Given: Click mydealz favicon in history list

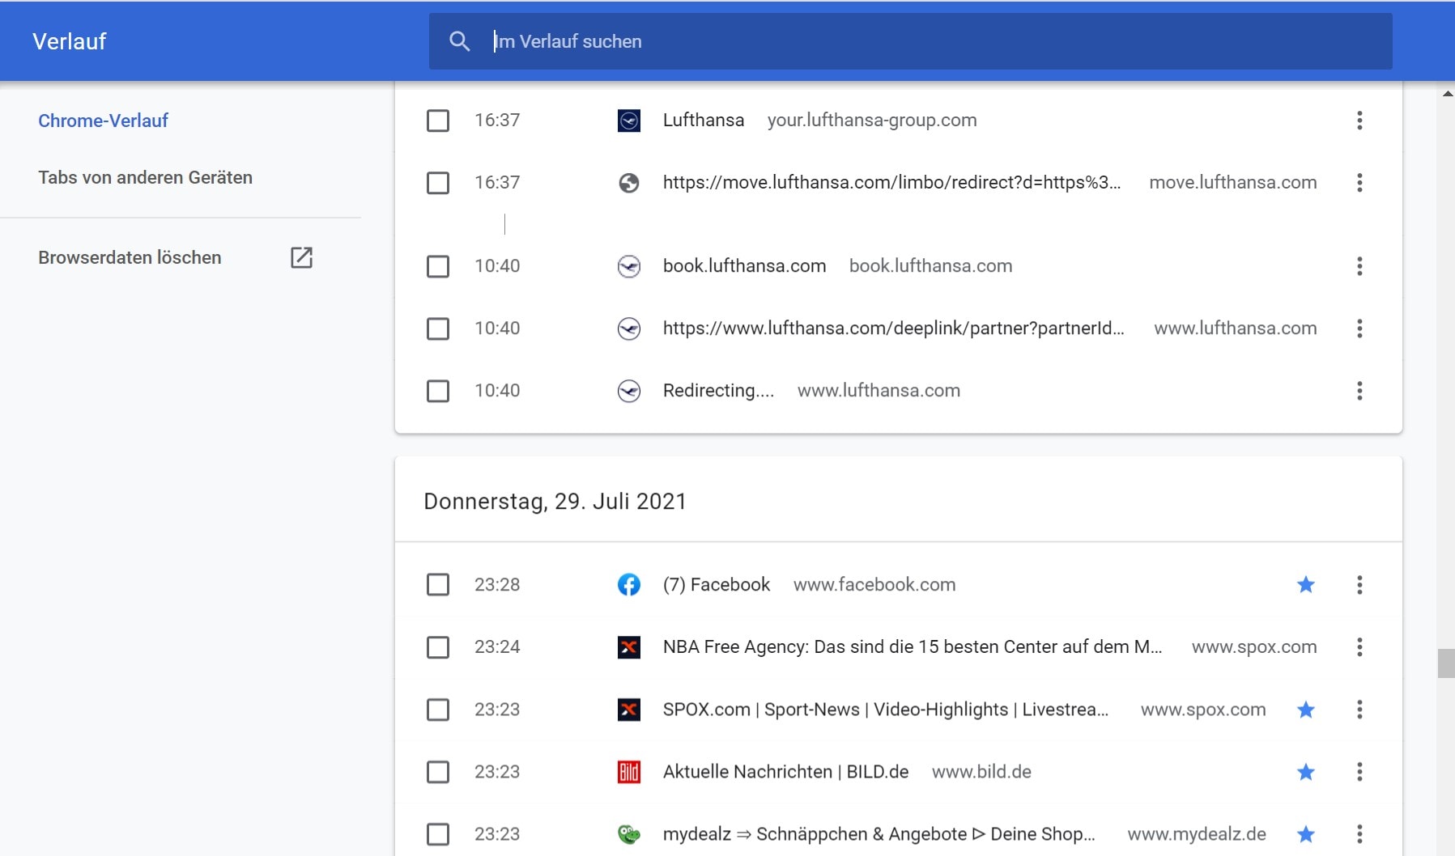Looking at the screenshot, I should coord(629,834).
